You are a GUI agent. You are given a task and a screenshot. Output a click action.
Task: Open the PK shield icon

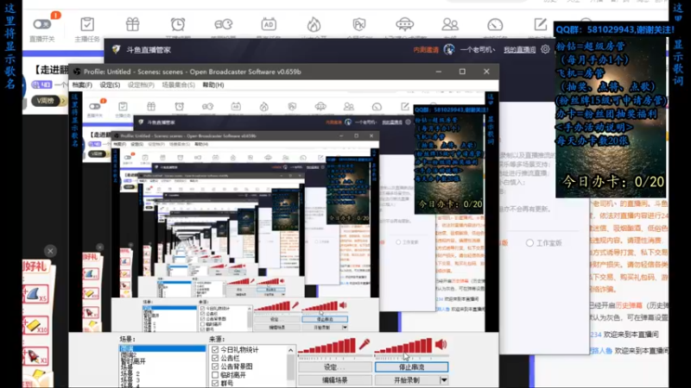359,24
